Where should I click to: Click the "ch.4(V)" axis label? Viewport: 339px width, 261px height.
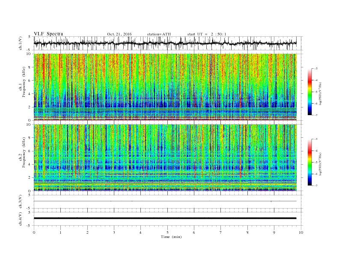click(x=21, y=219)
